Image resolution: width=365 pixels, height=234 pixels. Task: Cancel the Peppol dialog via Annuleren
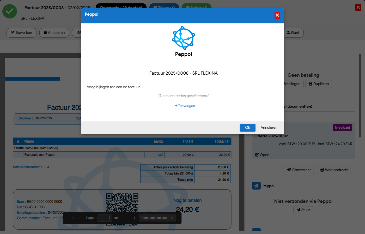269,127
